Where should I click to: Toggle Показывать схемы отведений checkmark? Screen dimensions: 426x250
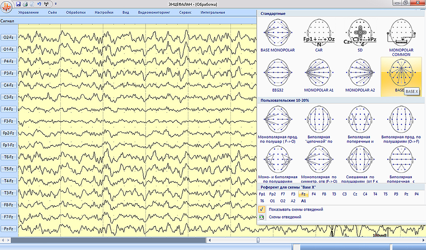[262, 209]
